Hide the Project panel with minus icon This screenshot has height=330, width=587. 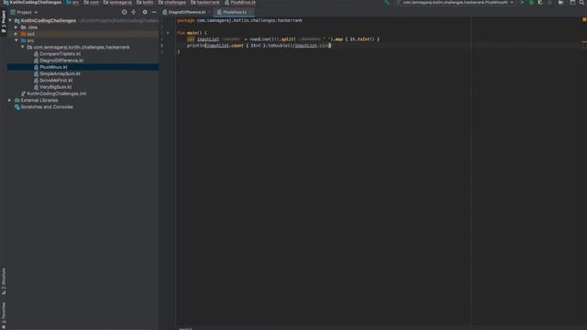(x=154, y=12)
